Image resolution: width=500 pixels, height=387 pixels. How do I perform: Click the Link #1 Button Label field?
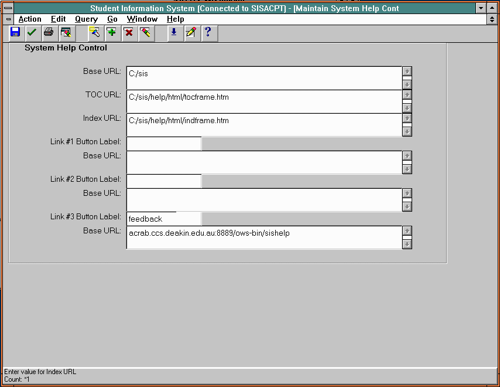pyautogui.click(x=163, y=144)
